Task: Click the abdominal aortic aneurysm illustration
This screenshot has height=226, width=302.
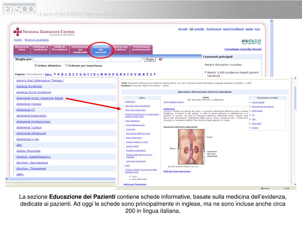Action: (191, 147)
